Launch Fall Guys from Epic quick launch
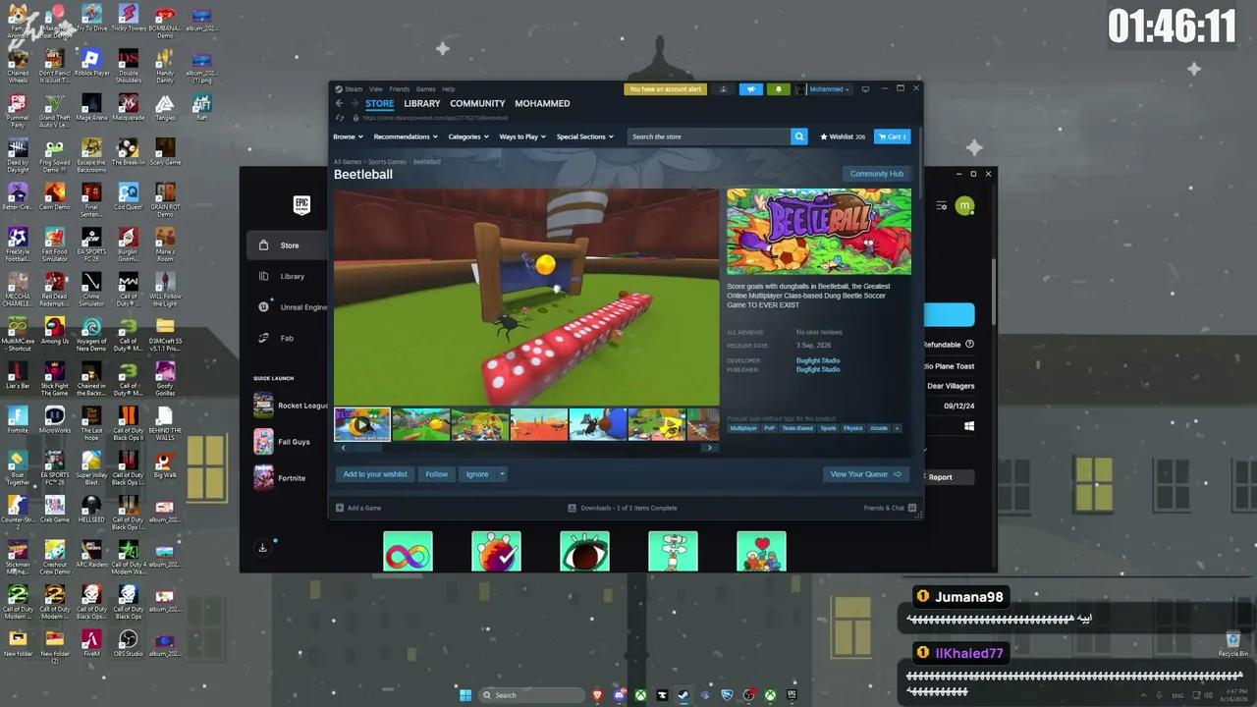Viewport: 1257px width, 707px height. tap(283, 442)
